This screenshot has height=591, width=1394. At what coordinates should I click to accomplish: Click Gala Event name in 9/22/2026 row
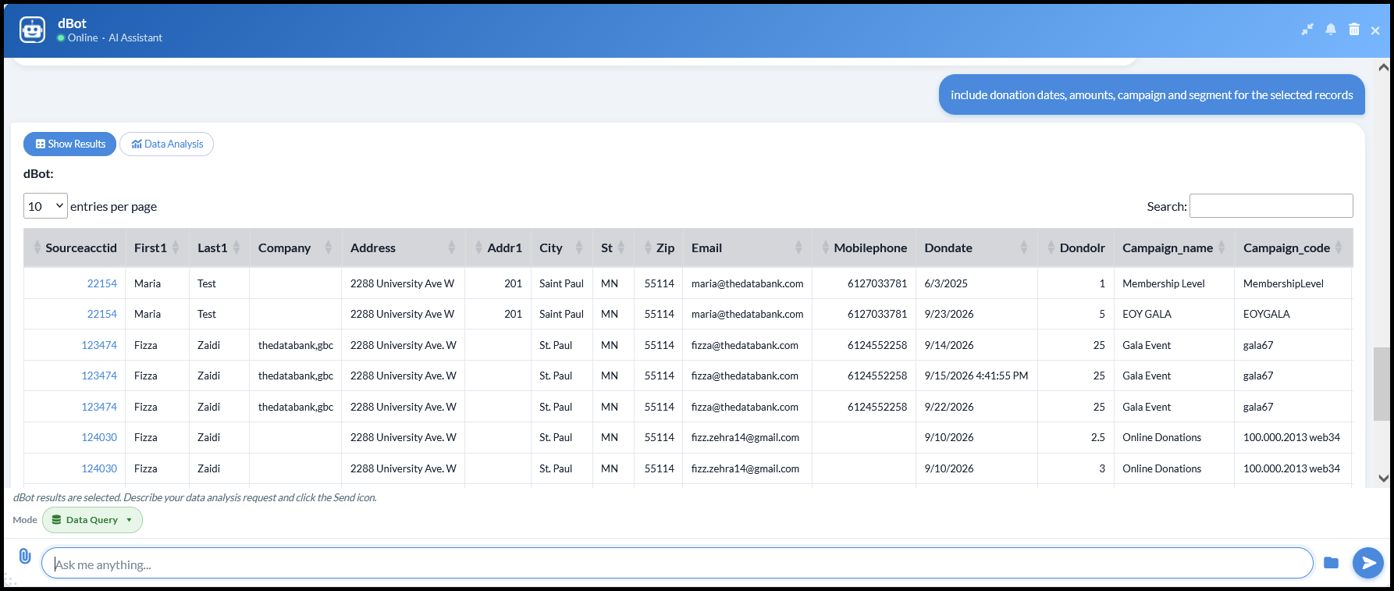pos(1147,407)
